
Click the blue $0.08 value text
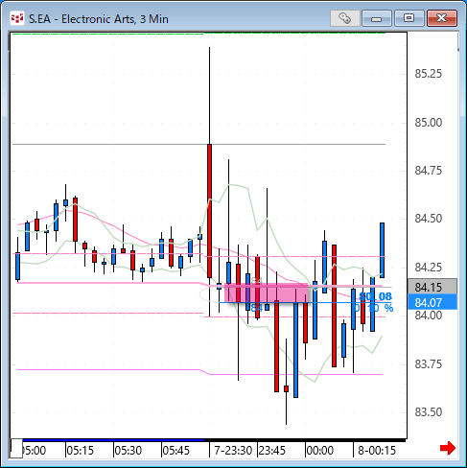coord(375,296)
